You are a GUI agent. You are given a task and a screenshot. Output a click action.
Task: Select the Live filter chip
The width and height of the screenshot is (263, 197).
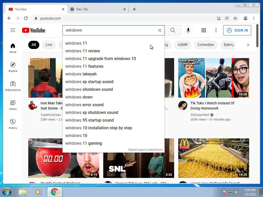tap(49, 45)
